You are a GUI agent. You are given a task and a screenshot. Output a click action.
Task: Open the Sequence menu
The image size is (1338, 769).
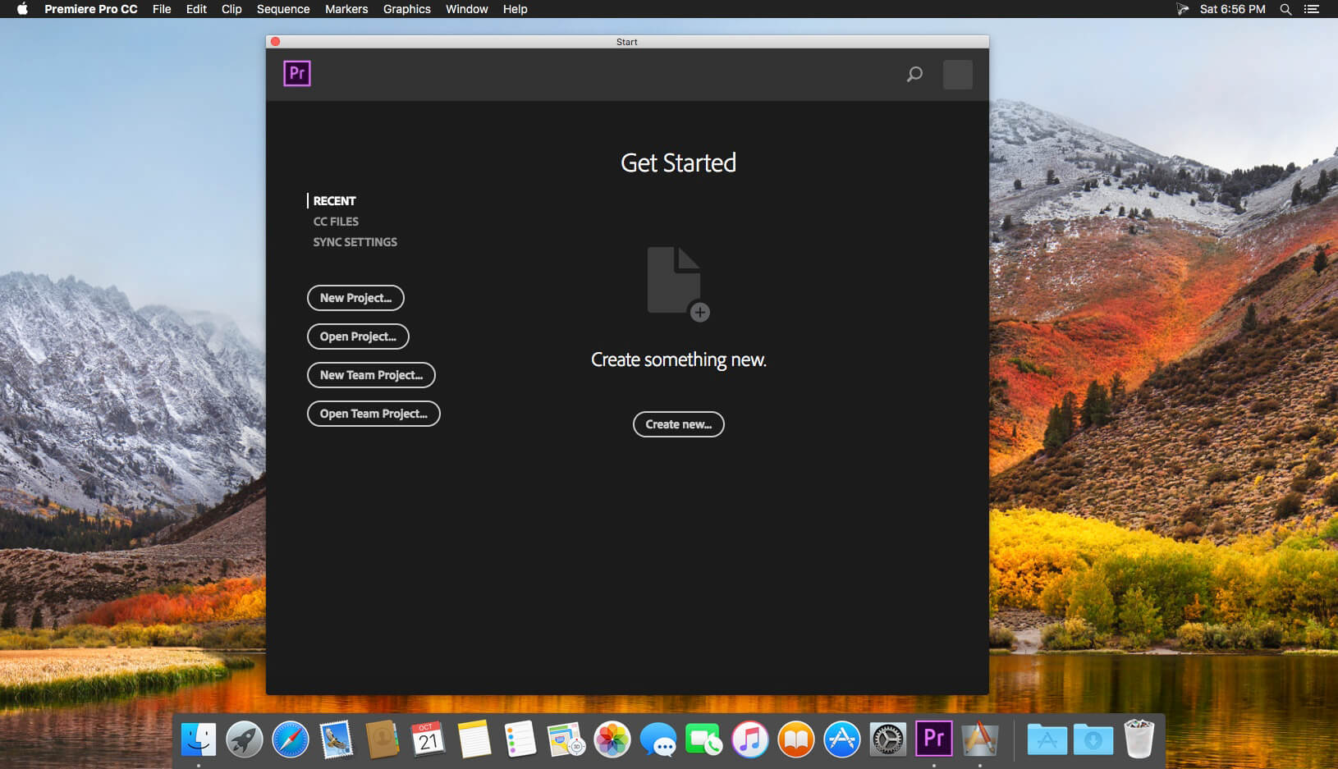pyautogui.click(x=283, y=9)
